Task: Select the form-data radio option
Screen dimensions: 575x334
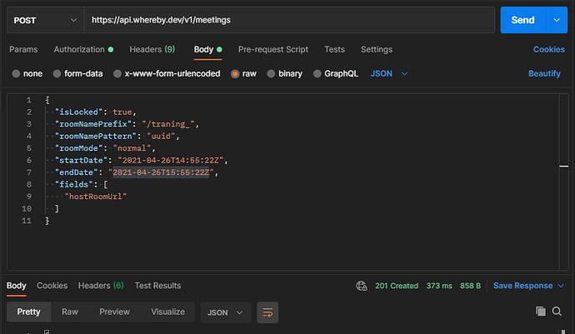Action: click(x=57, y=73)
